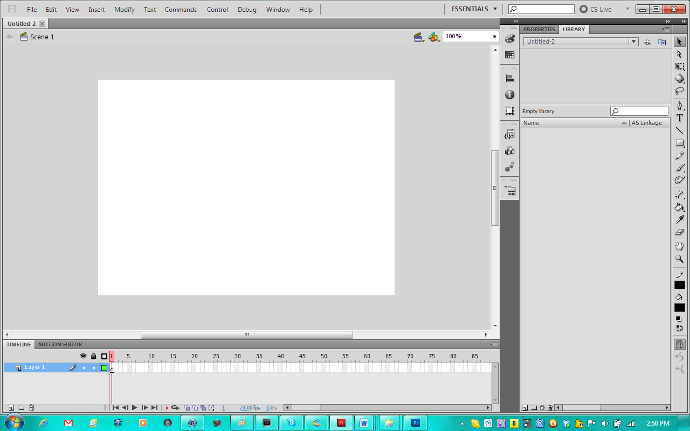Open the Commands menu
Image resolution: width=690 pixels, height=431 pixels.
(181, 10)
